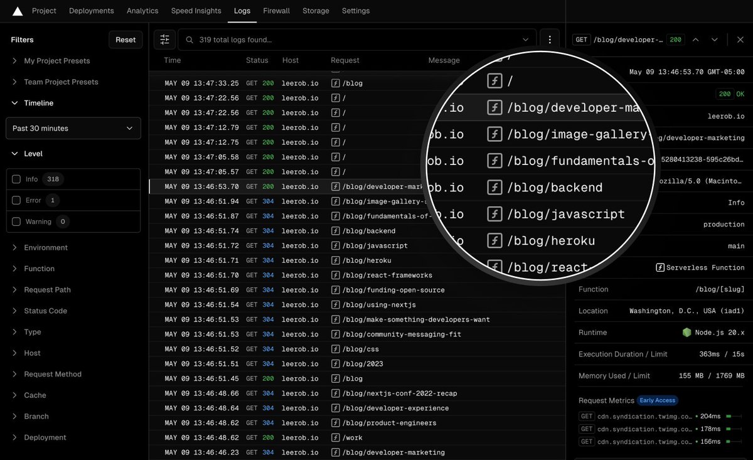Click function icon on /blog/2023 row
This screenshot has height=460, width=753.
(335, 364)
